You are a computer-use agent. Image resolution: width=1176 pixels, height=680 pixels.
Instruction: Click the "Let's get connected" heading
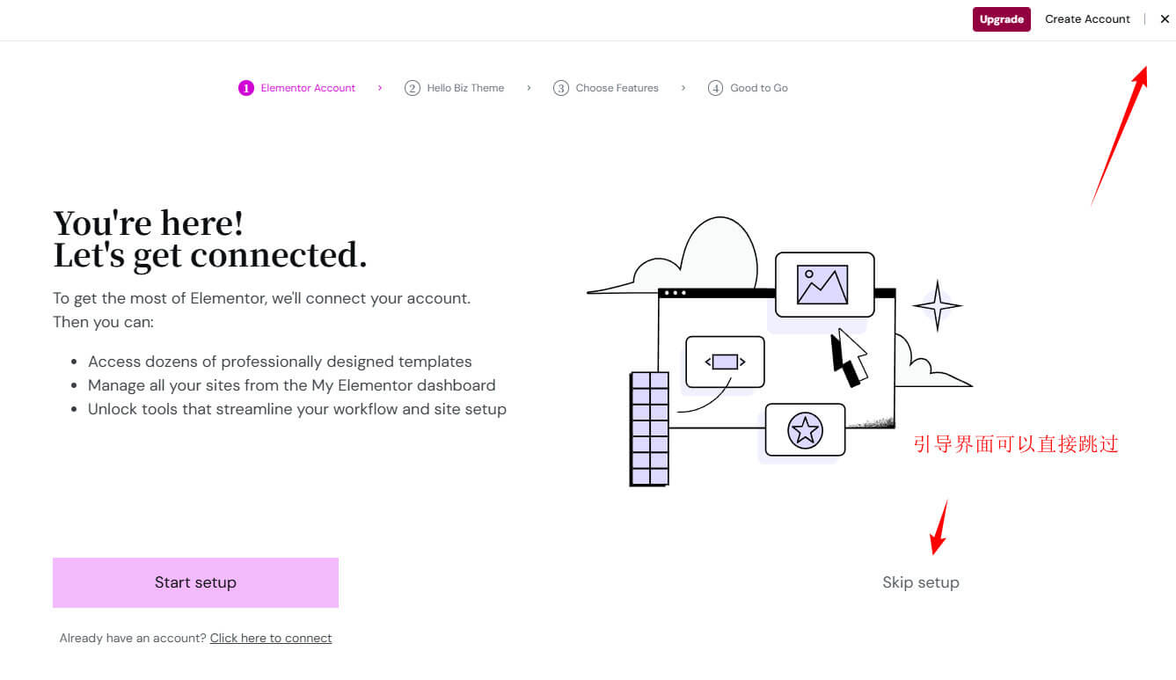(x=209, y=255)
